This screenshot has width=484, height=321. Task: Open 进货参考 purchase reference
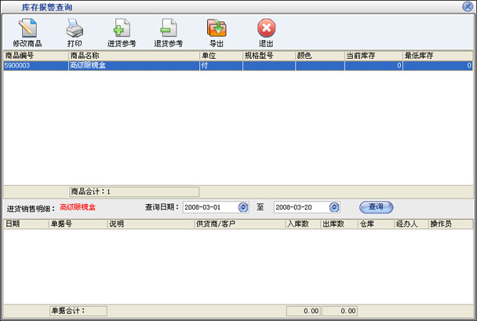(122, 32)
